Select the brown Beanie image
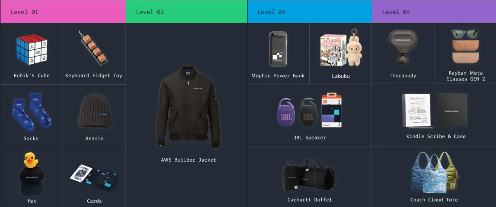The image size is (496, 207). pyautogui.click(x=94, y=111)
